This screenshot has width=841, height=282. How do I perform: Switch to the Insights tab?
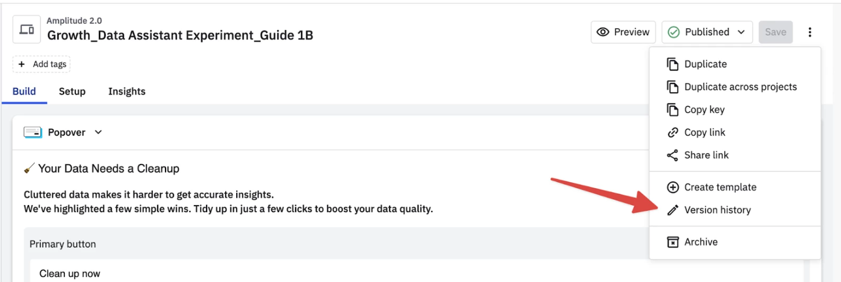click(127, 91)
